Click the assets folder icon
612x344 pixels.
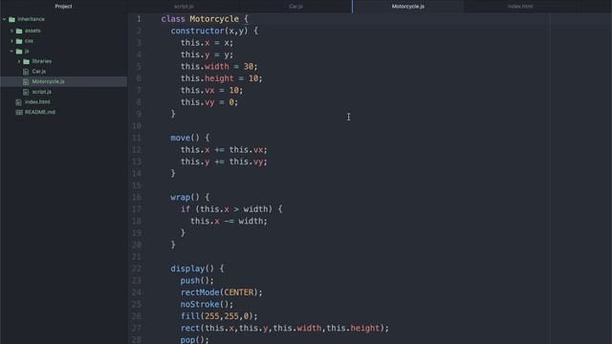(19, 31)
